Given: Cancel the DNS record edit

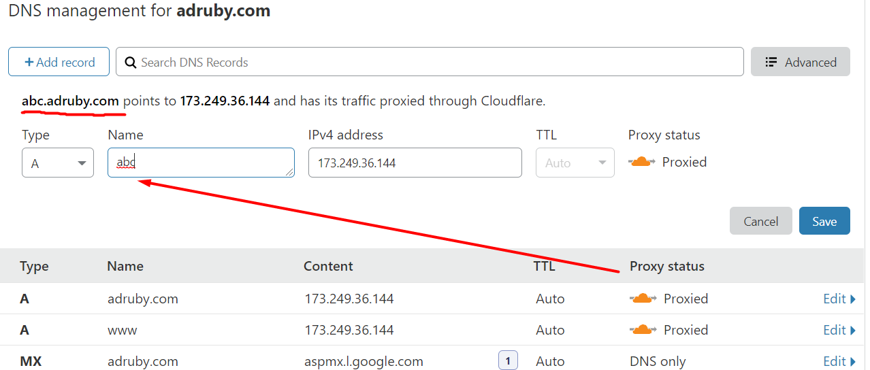Looking at the screenshot, I should click(x=760, y=221).
